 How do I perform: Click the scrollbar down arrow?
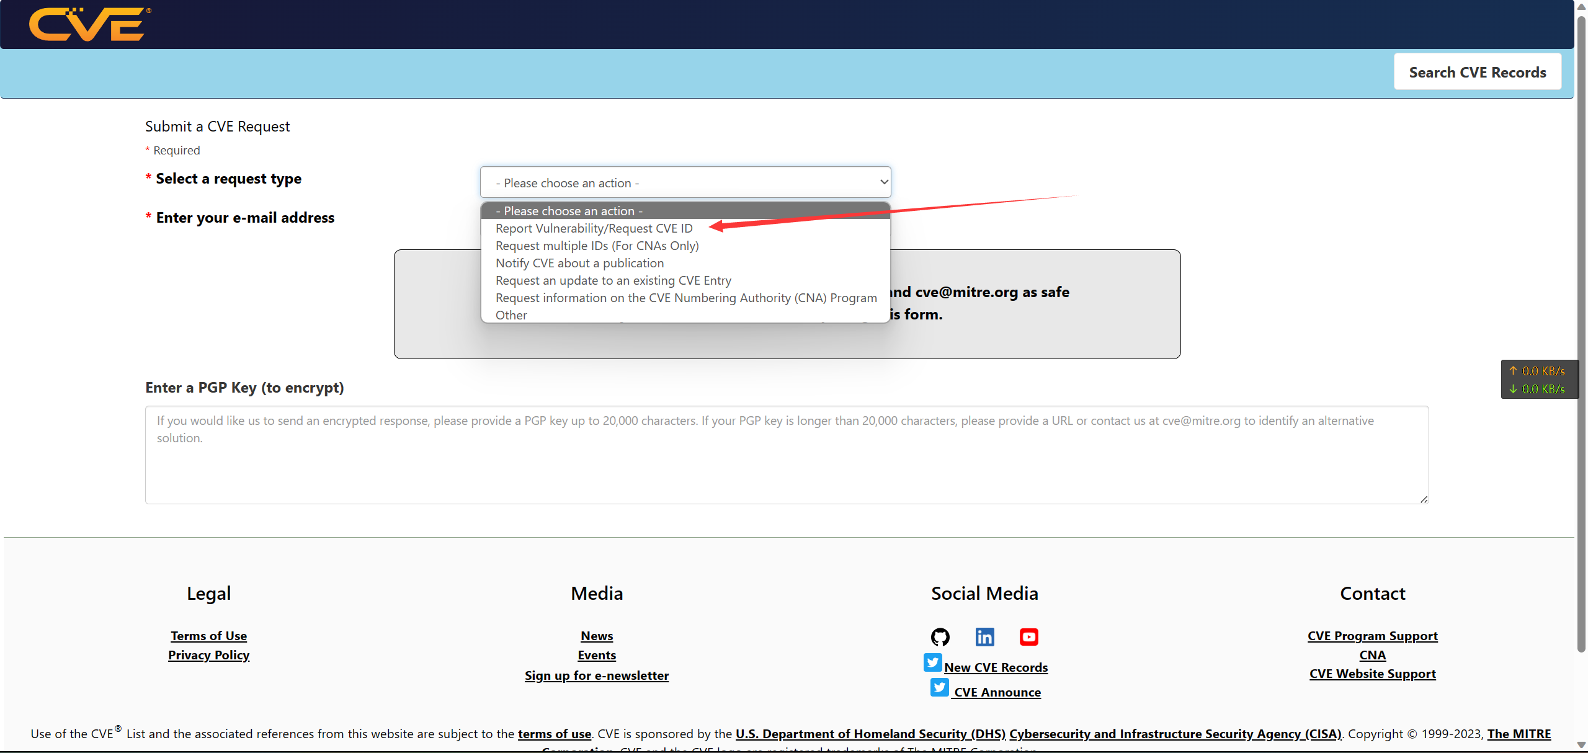pyautogui.click(x=1581, y=746)
